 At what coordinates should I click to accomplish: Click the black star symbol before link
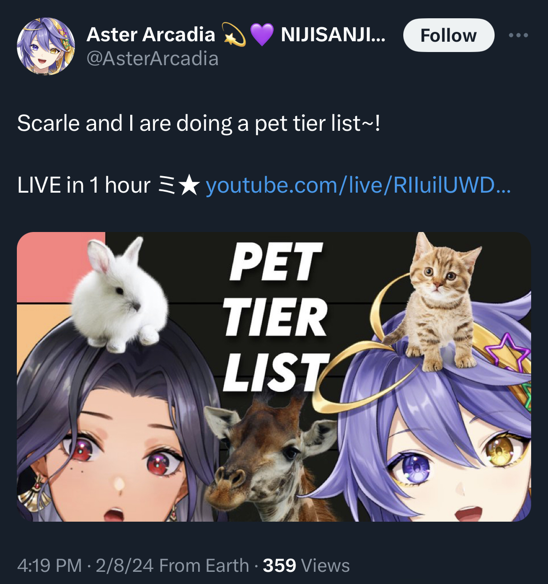pyautogui.click(x=190, y=186)
